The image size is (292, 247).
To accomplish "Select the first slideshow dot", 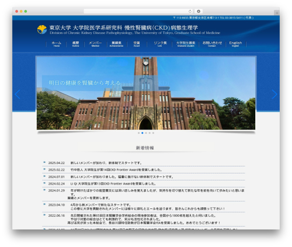I will (x=138, y=133).
